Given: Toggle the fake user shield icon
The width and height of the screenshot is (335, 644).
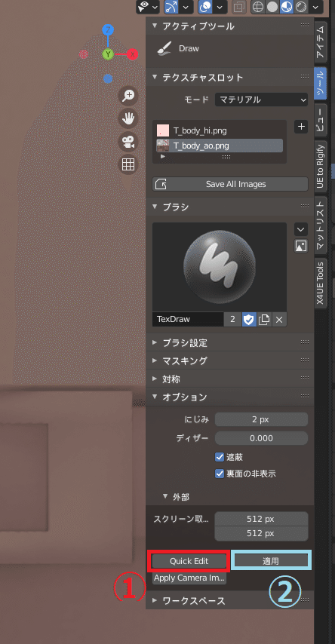Looking at the screenshot, I should [249, 319].
